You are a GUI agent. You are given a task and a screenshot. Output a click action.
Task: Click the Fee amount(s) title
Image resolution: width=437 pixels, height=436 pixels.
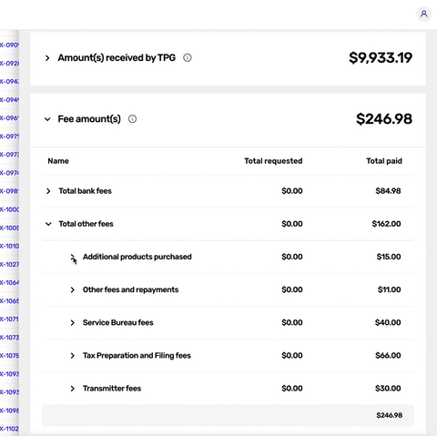click(x=89, y=119)
